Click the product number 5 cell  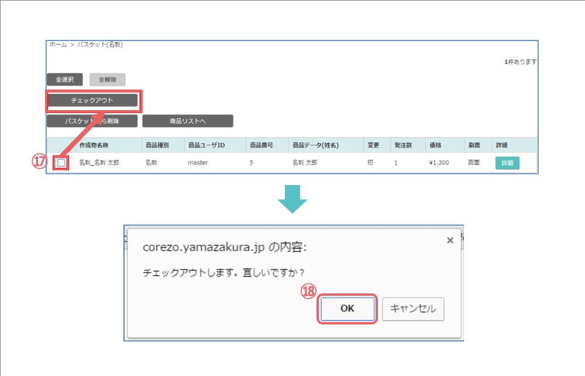[252, 162]
